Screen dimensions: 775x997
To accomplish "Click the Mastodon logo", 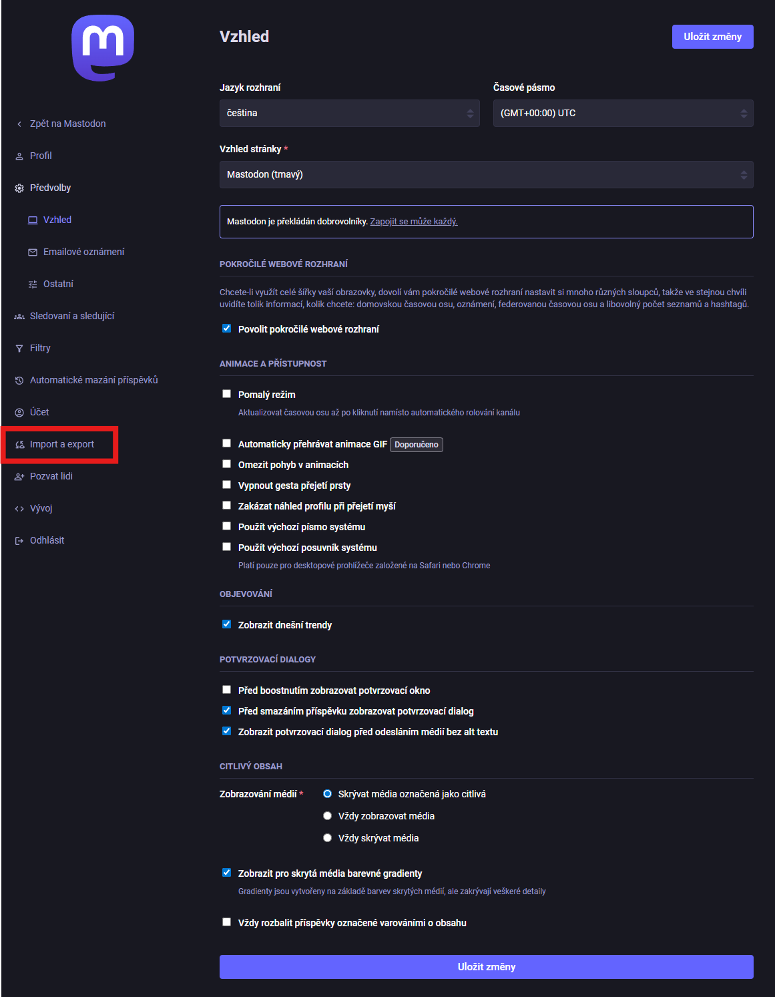I will tap(103, 47).
